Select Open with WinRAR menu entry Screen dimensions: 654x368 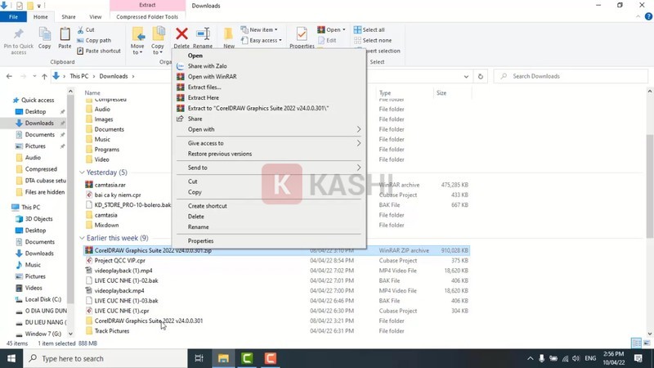click(269, 77)
